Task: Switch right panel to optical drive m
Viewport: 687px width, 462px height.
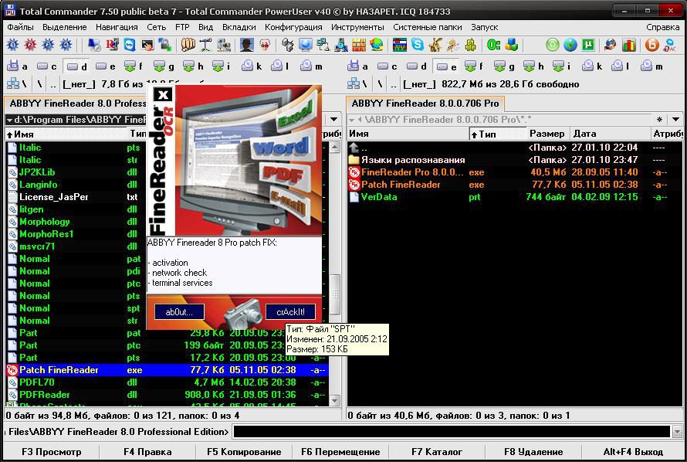Action: [653, 66]
